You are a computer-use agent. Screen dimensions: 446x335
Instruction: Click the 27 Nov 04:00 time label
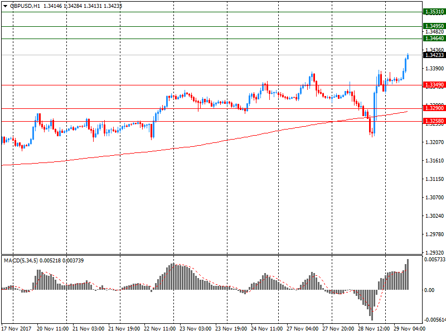(x=302, y=329)
